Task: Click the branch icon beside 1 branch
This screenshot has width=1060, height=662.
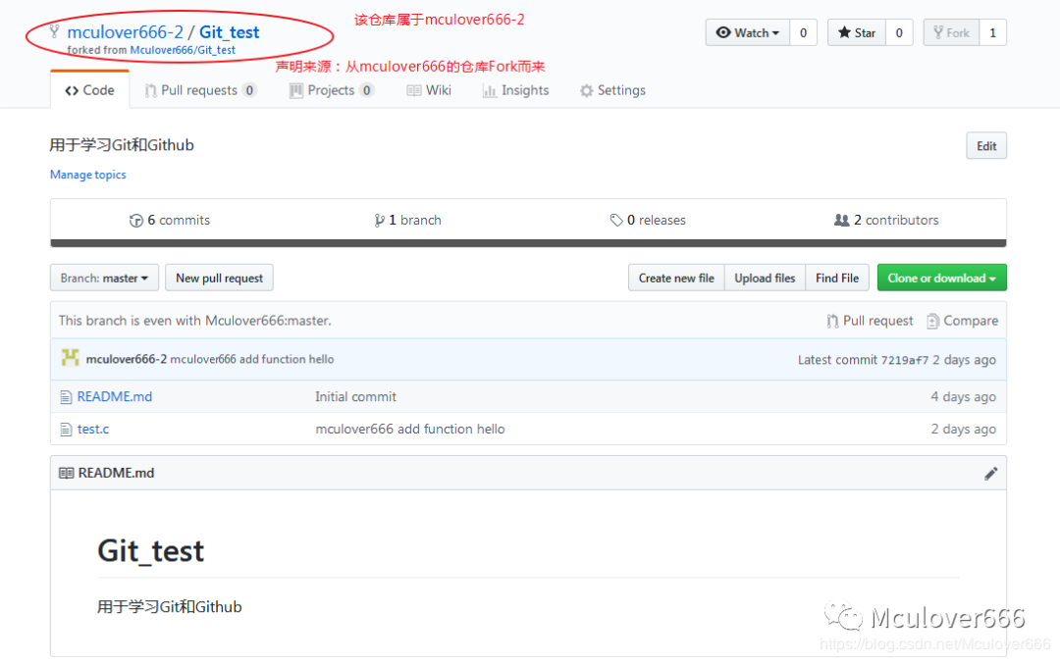Action: 379,221
